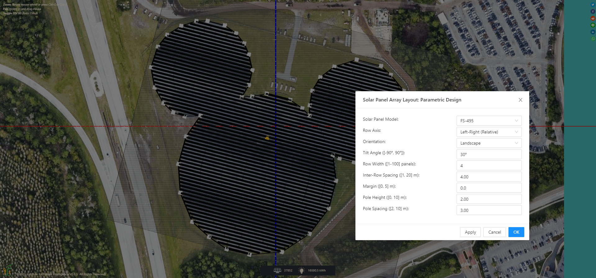Click the Line share icon
Image resolution: width=596 pixels, height=278 pixels.
593,25
